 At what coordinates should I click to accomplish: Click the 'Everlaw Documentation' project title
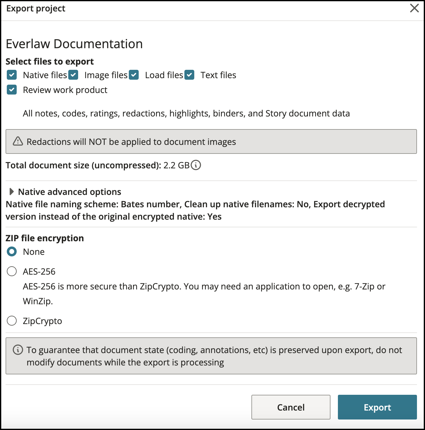click(x=74, y=44)
